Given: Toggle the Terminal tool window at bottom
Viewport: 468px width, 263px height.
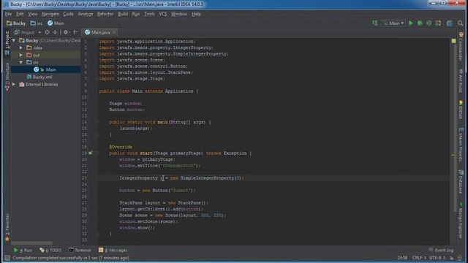Looking at the screenshot, I should [x=80, y=250].
